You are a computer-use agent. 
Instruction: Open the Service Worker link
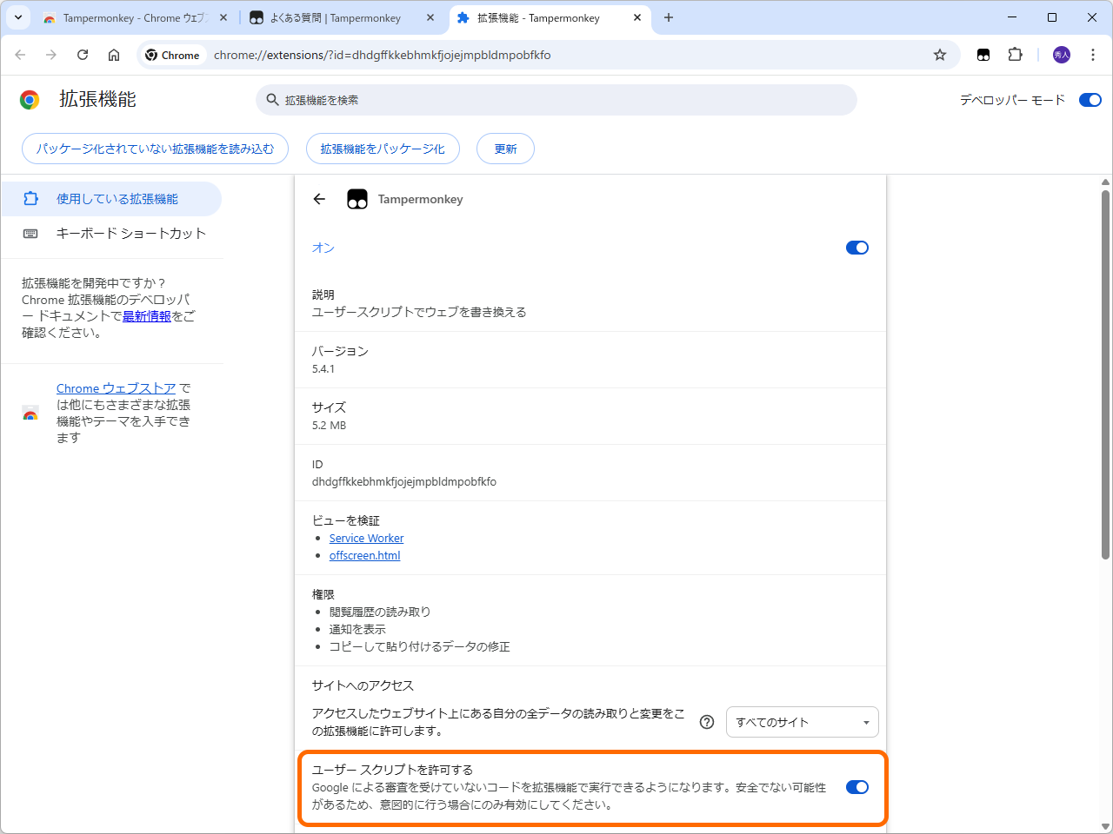coord(366,538)
